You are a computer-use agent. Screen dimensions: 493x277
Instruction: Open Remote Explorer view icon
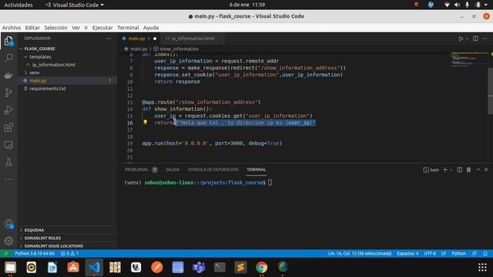pos(8,145)
